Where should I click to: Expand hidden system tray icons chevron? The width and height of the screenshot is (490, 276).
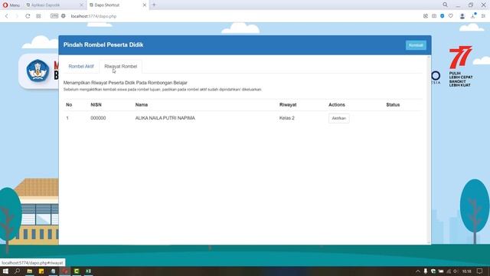418,271
